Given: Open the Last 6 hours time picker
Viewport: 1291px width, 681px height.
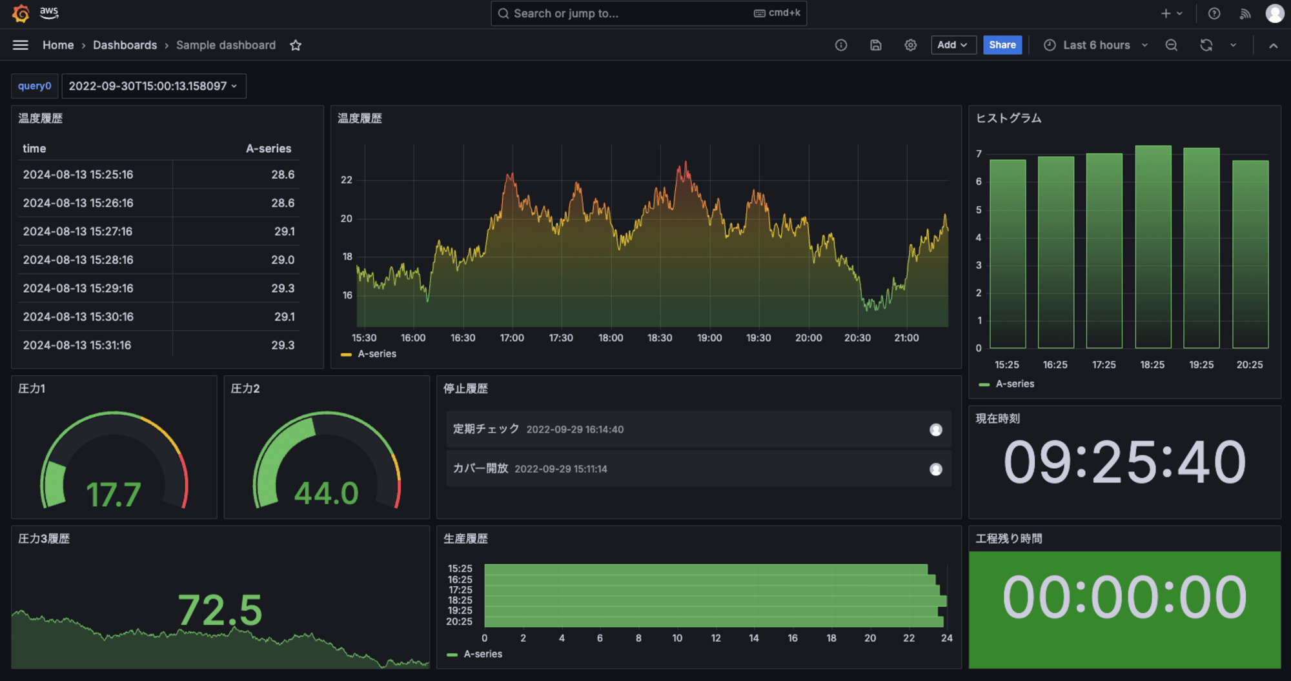Looking at the screenshot, I should 1096,45.
